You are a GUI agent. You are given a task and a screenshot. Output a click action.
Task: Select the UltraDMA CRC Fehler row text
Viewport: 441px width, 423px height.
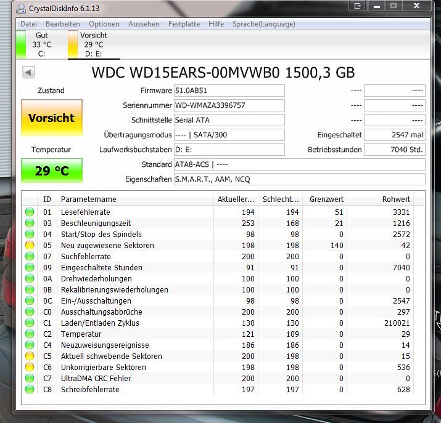96,379
